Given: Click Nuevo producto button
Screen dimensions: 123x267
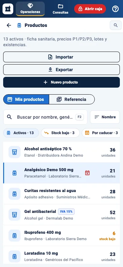Looking at the screenshot, I should (x=61, y=82).
